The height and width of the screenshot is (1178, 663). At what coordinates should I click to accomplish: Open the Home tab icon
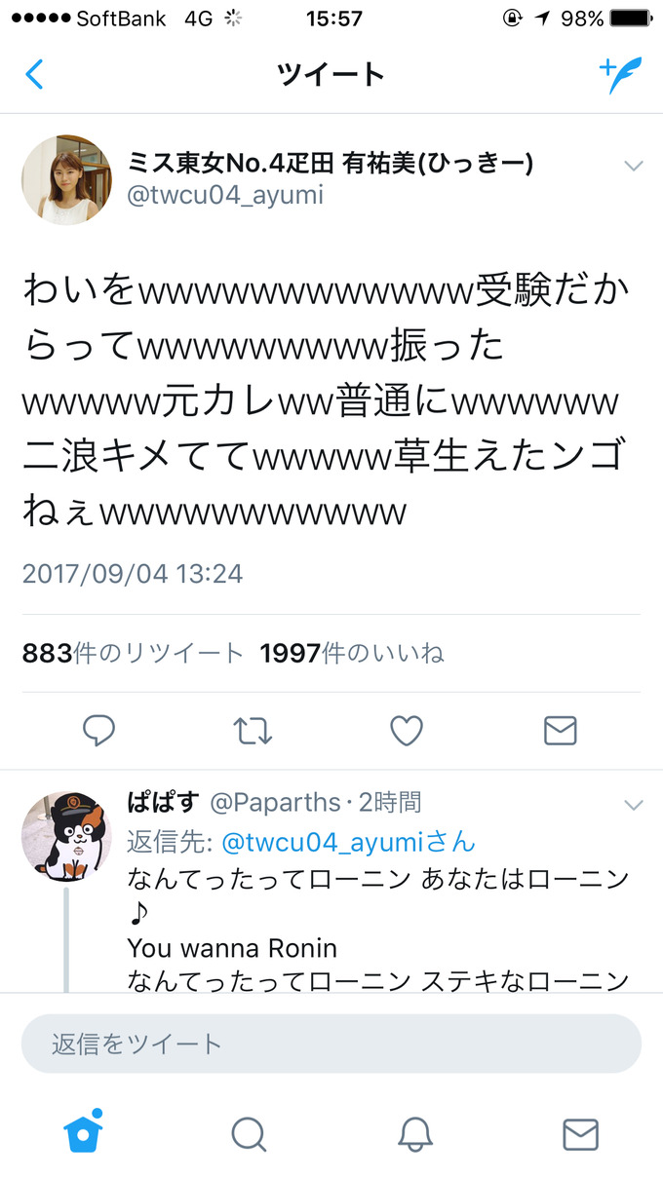(83, 1131)
